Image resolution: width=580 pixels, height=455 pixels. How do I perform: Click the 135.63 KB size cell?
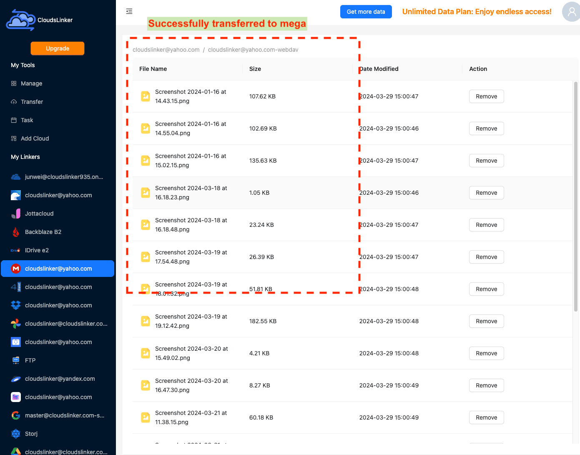[x=263, y=161]
